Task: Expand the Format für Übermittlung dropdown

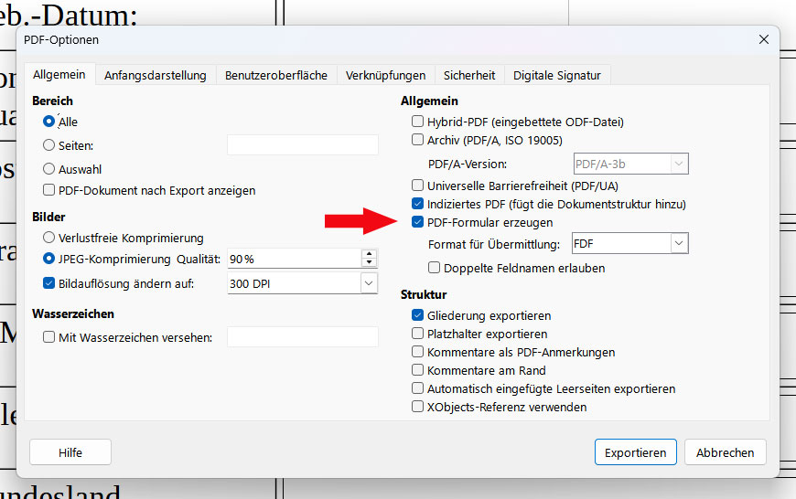Action: click(679, 244)
